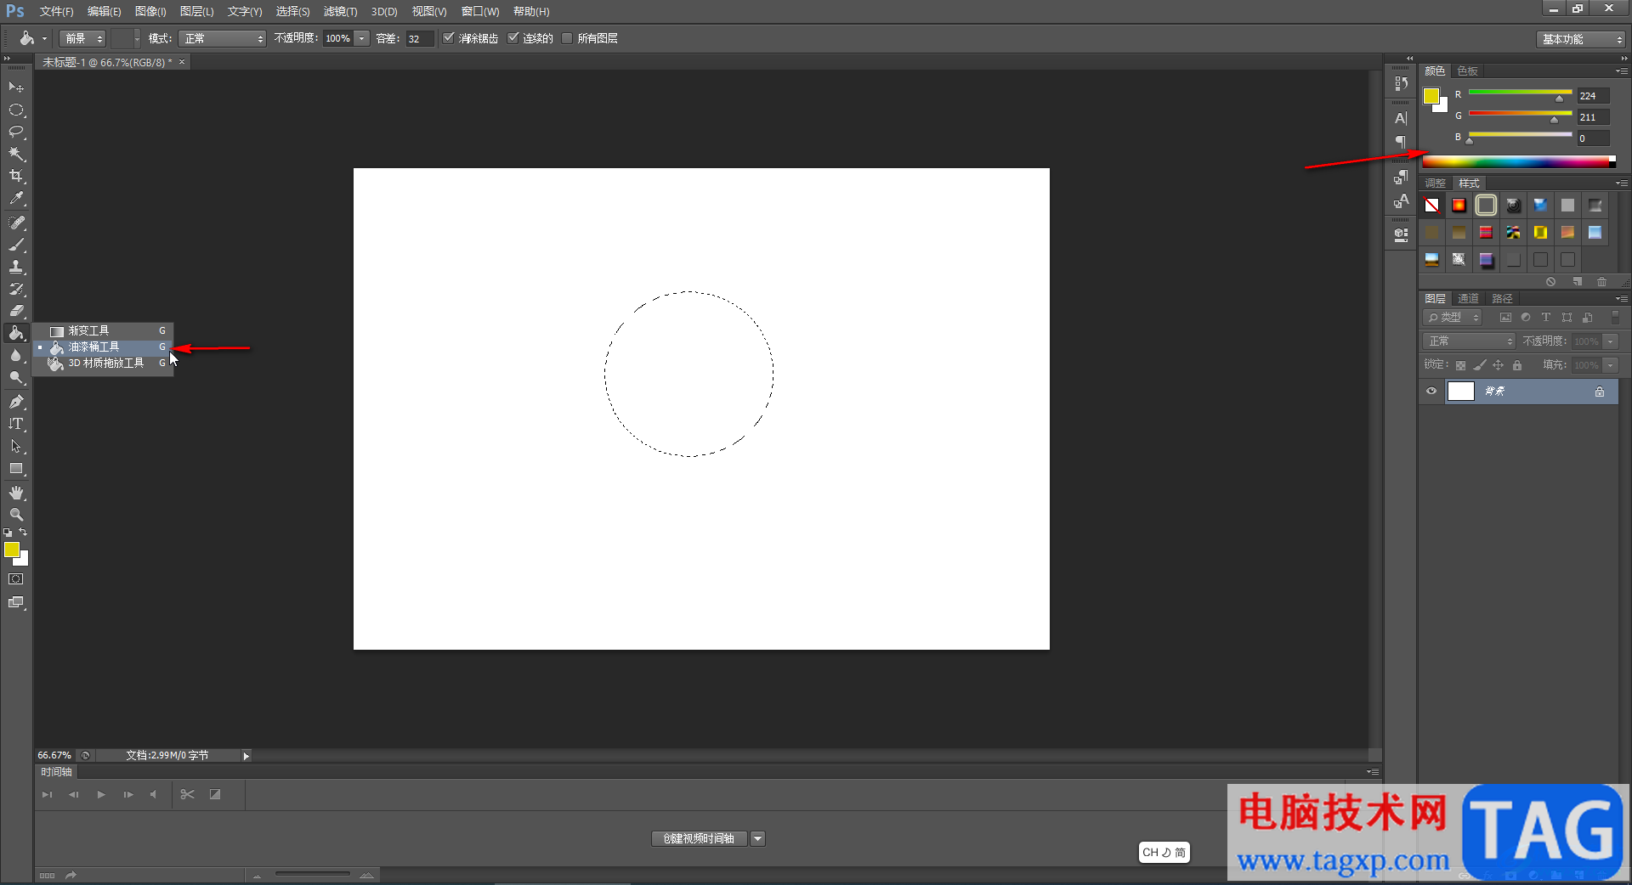Toggle lock image pixels
Viewport: 1632px width, 885px height.
1480,365
